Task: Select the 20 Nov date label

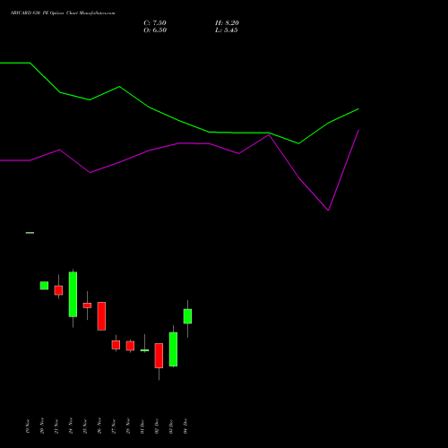Action: (42, 426)
